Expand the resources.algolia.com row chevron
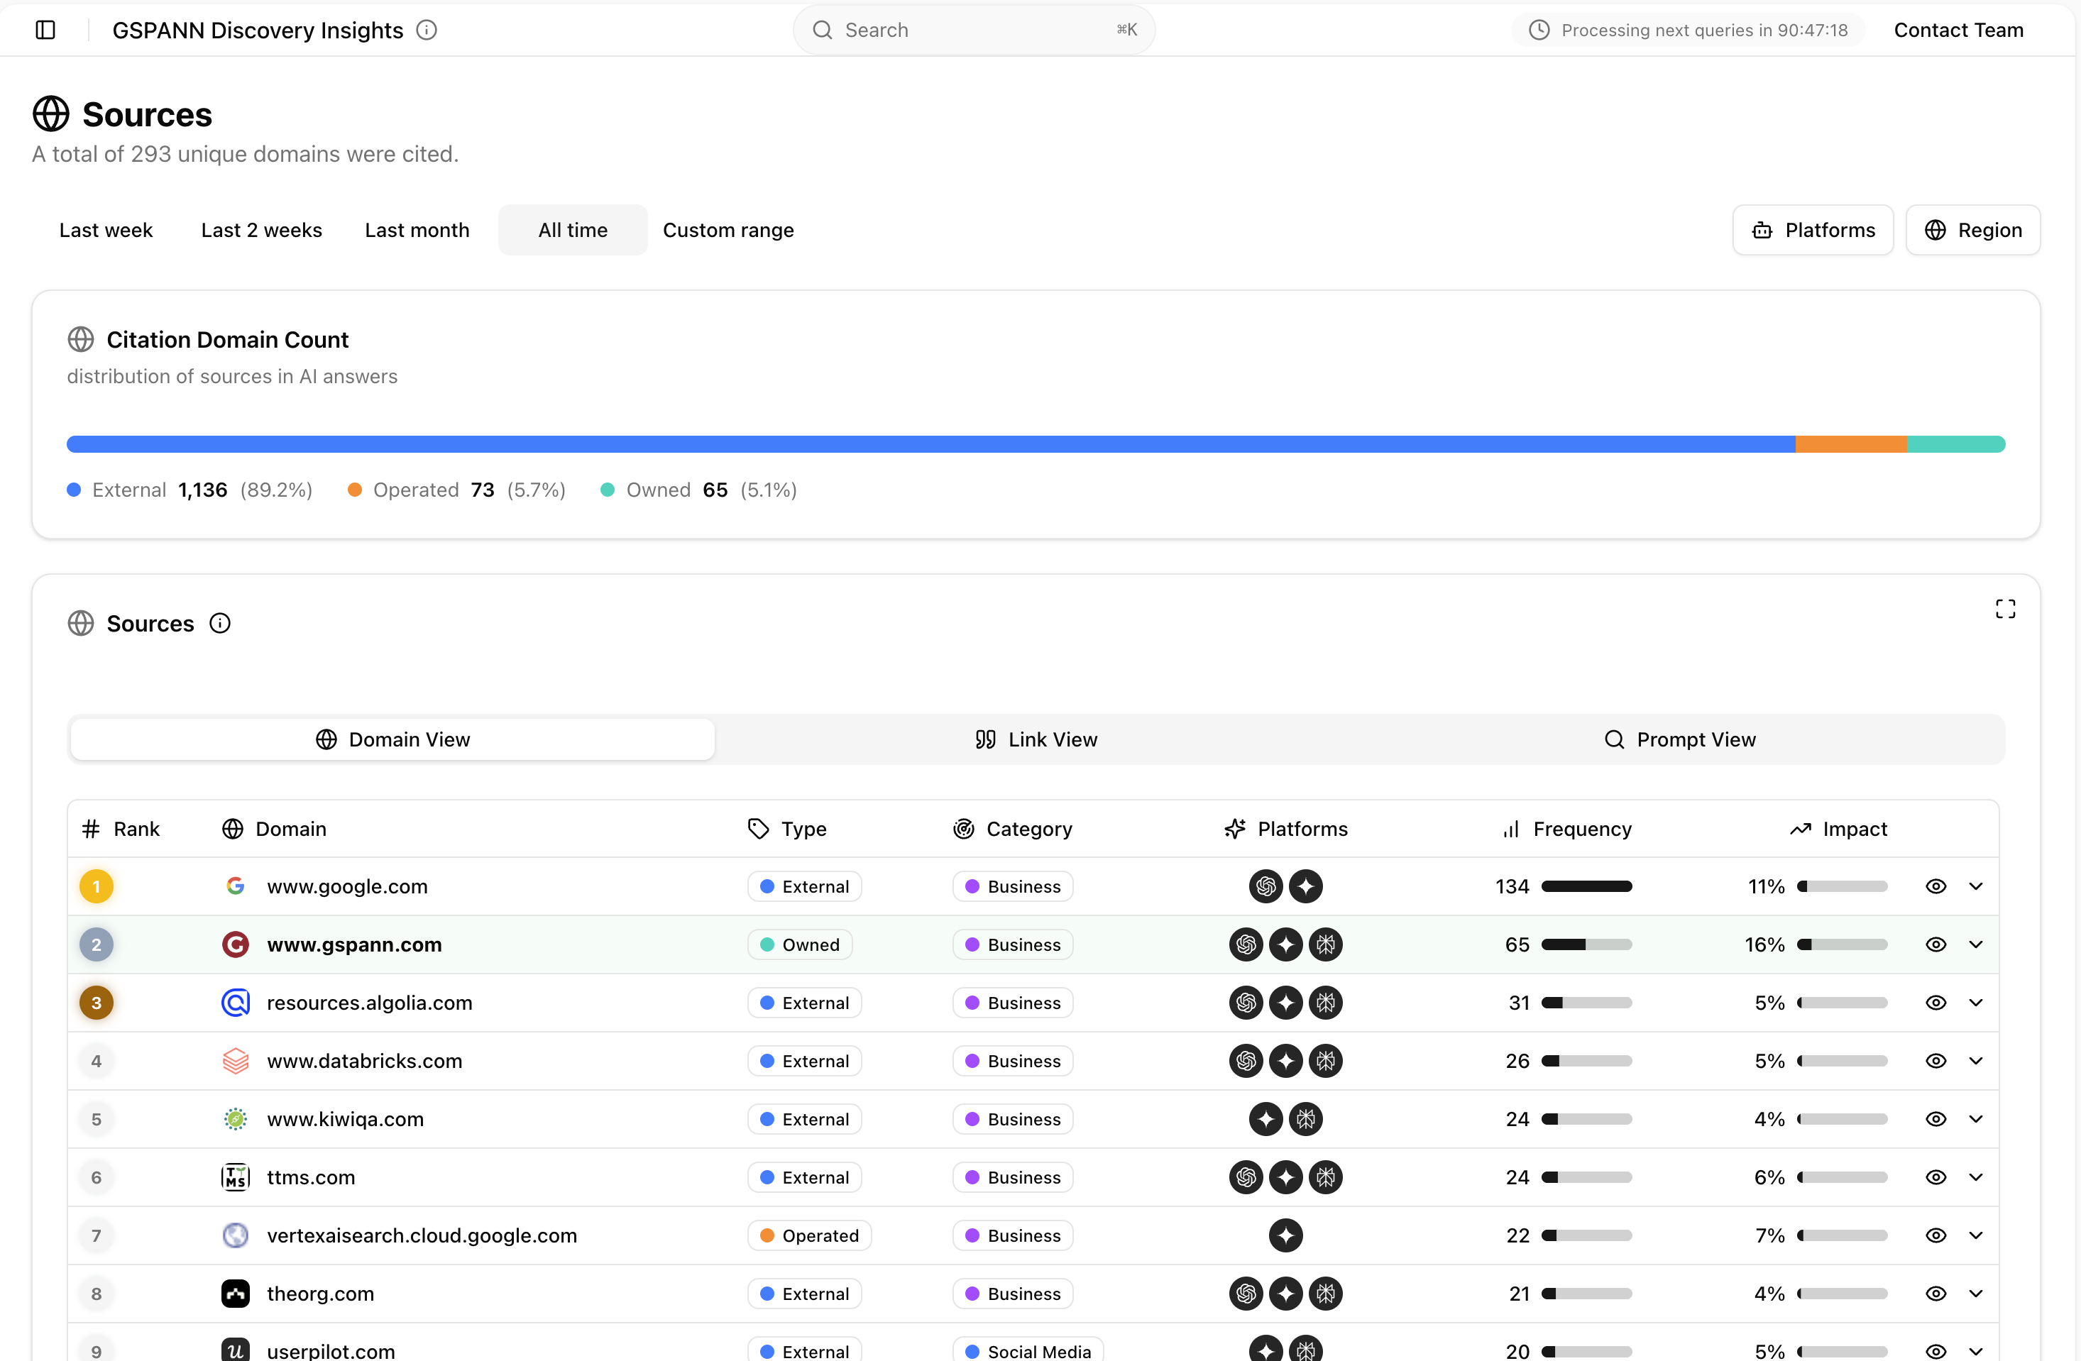This screenshot has width=2081, height=1361. click(1975, 1003)
